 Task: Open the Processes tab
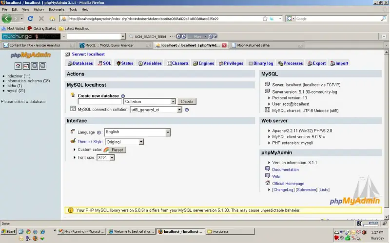click(x=291, y=63)
